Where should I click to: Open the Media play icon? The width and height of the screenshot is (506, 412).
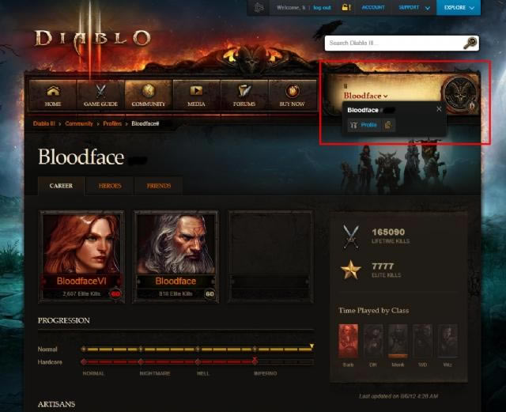click(x=196, y=91)
